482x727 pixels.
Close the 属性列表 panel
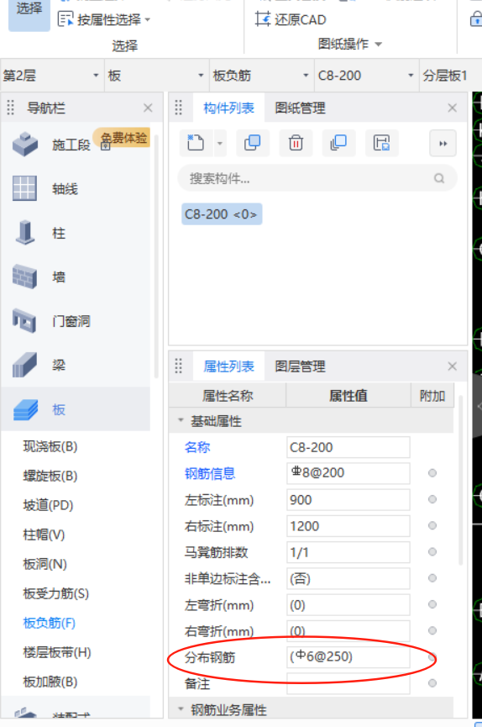tap(453, 366)
